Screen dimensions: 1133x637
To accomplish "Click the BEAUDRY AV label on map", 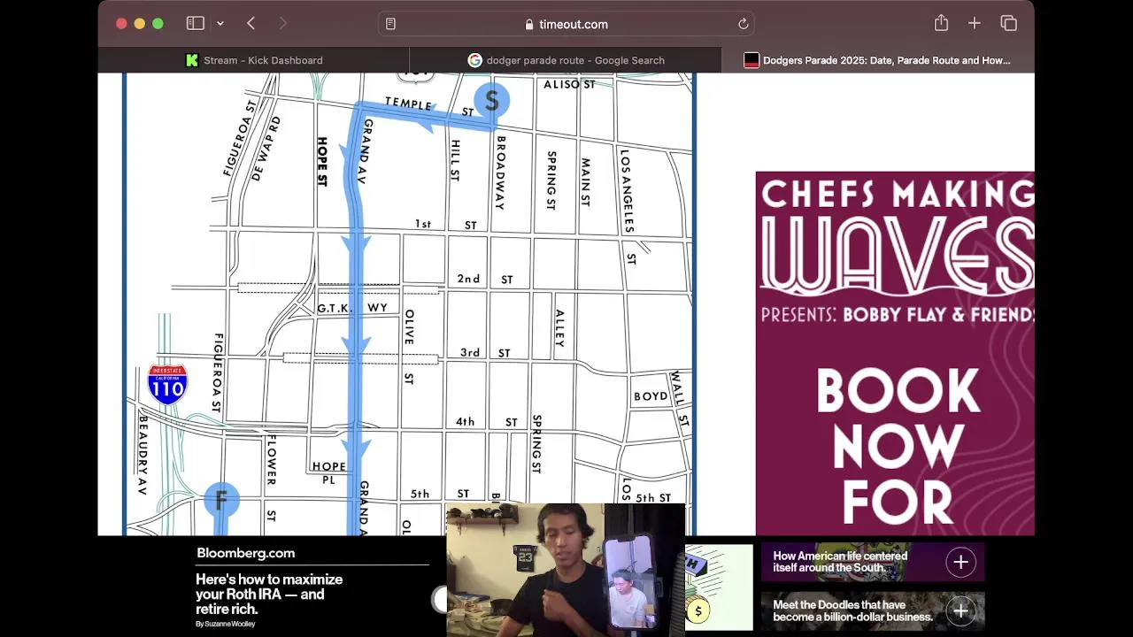I will (x=142, y=456).
